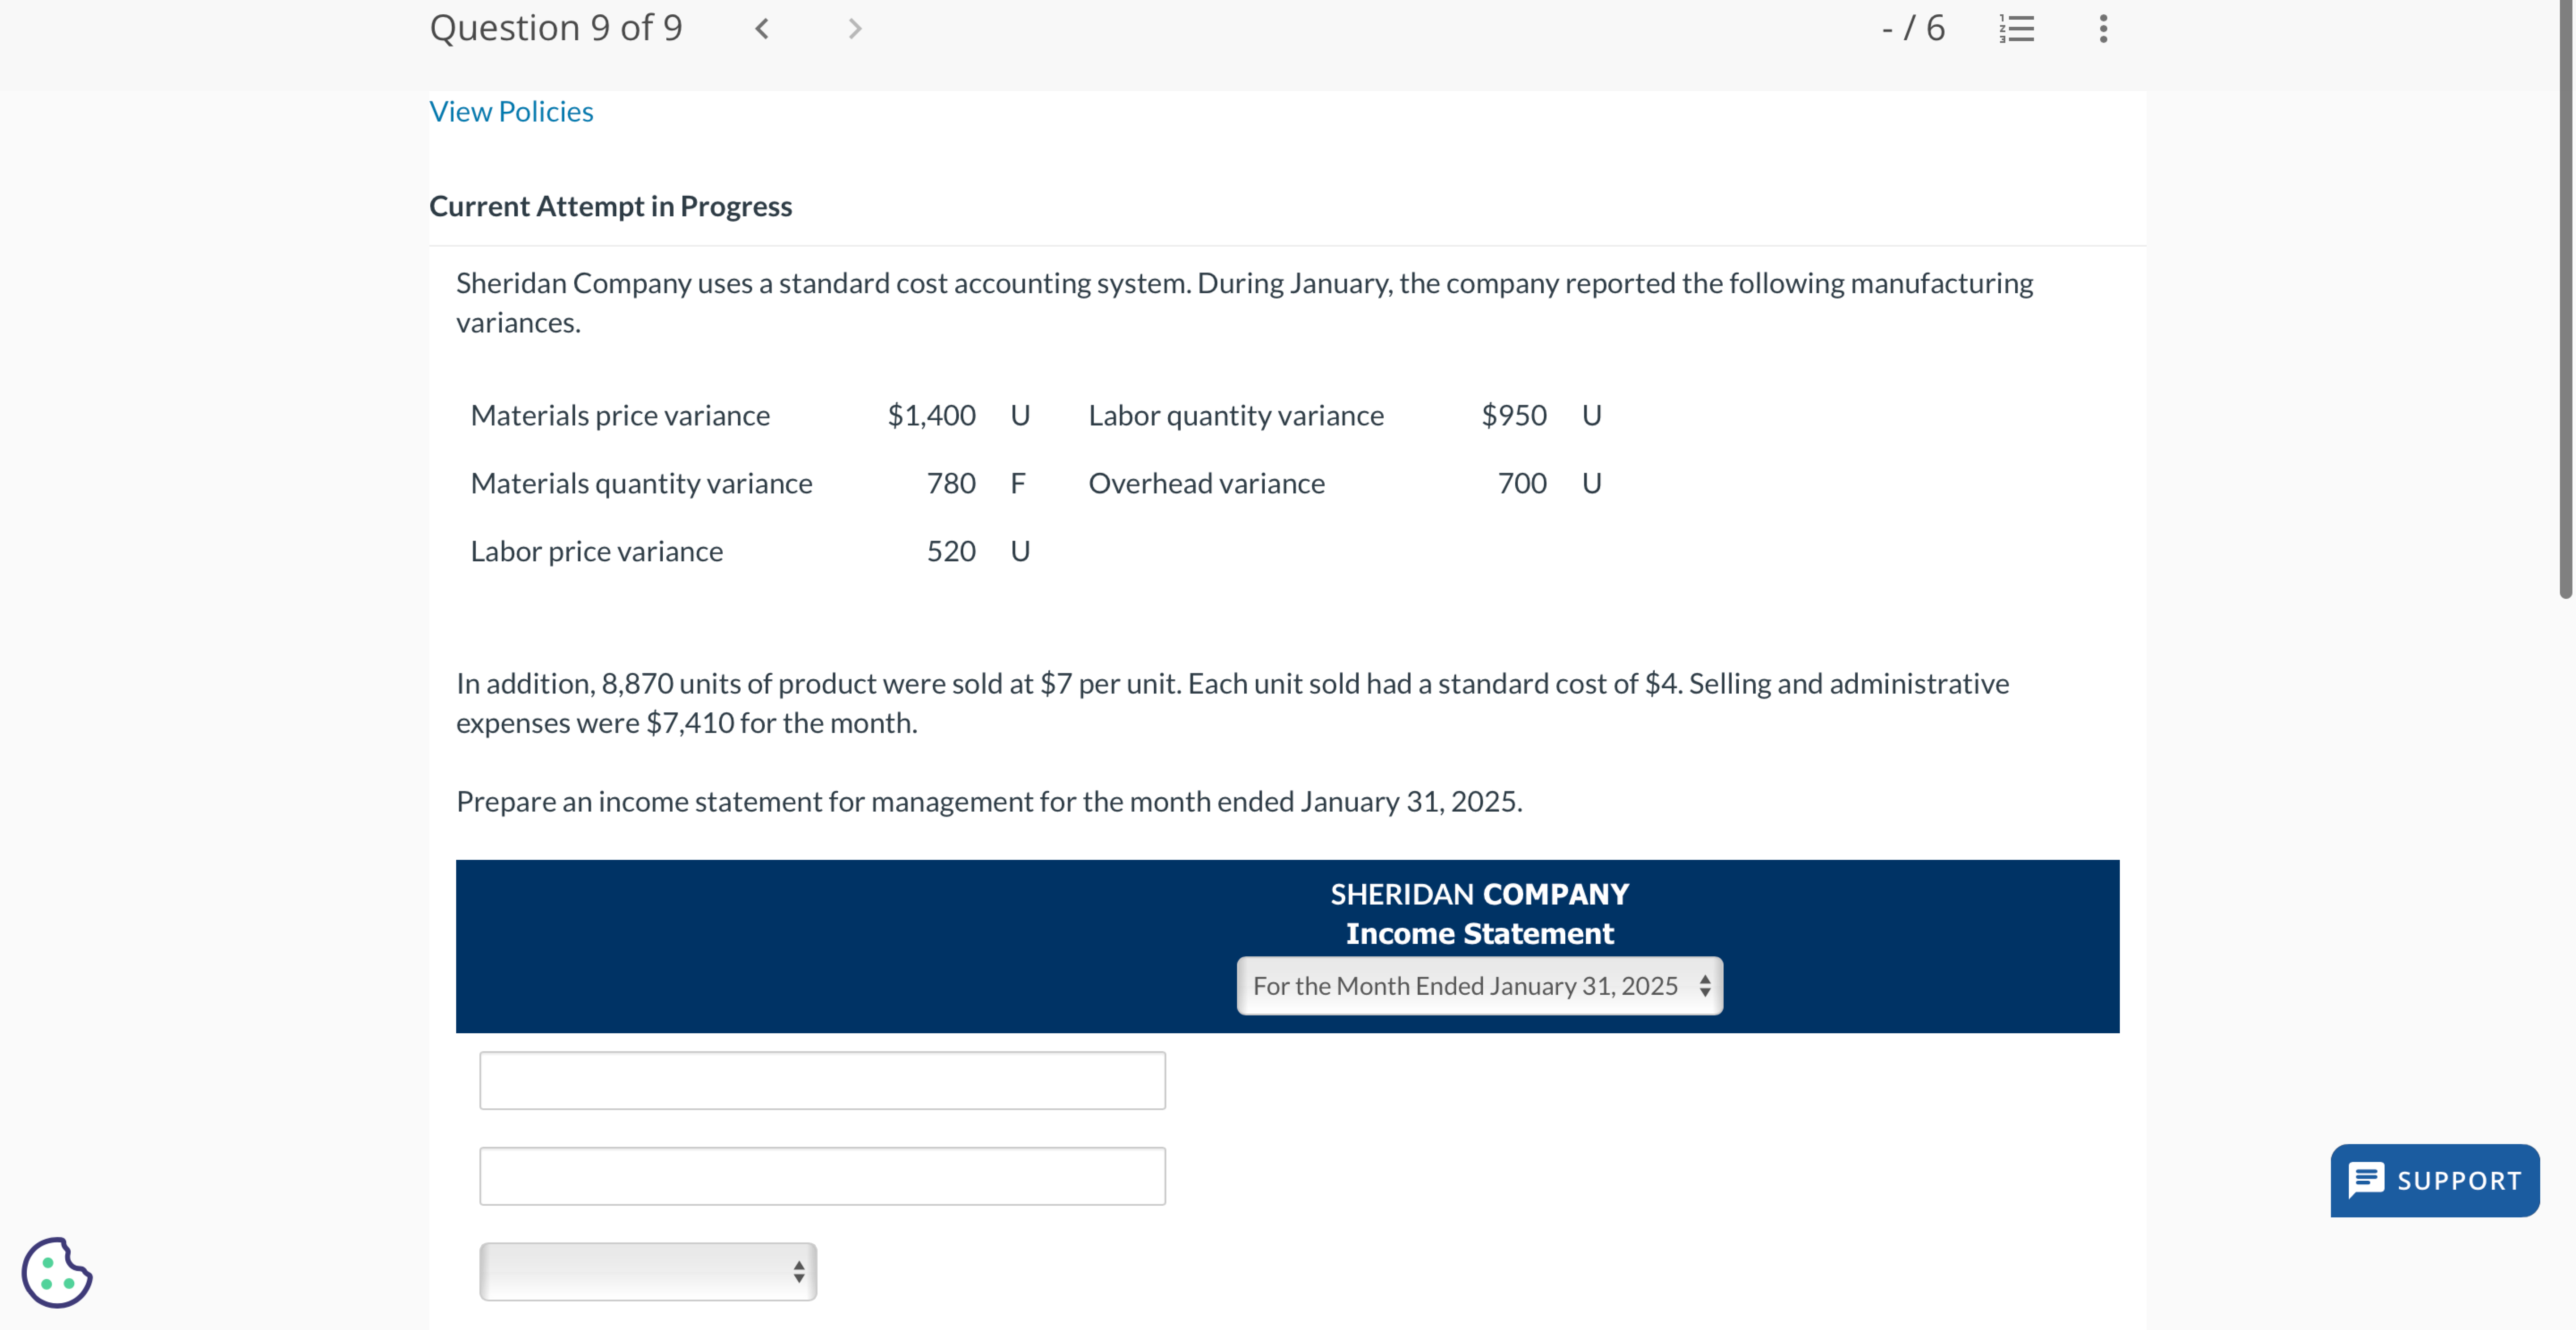Click the up stepper arrow on date dropdown

(x=1705, y=978)
